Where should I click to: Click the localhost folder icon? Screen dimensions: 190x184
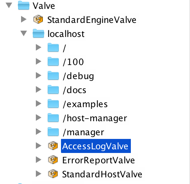tap(38, 33)
